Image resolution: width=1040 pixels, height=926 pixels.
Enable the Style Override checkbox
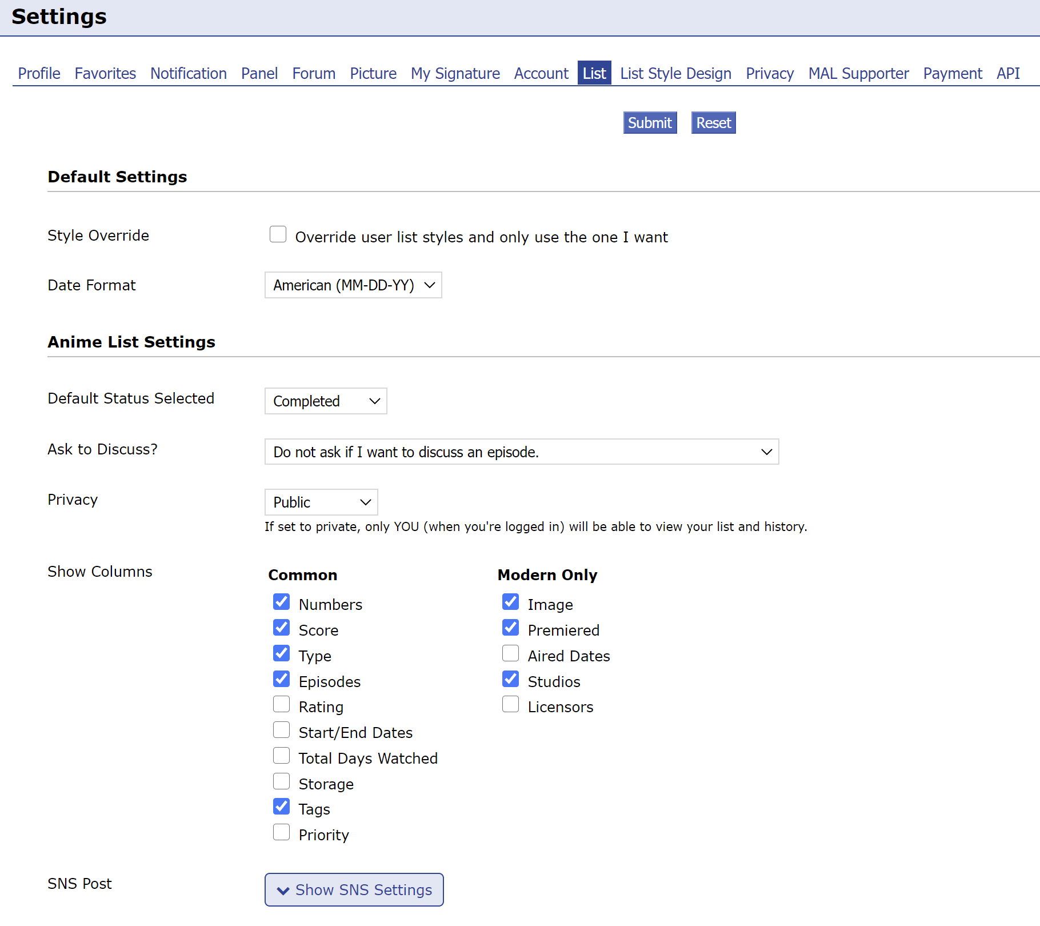tap(278, 234)
